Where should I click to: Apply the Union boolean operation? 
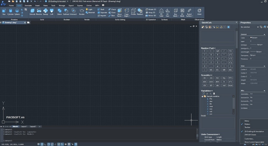[x=60, y=12]
